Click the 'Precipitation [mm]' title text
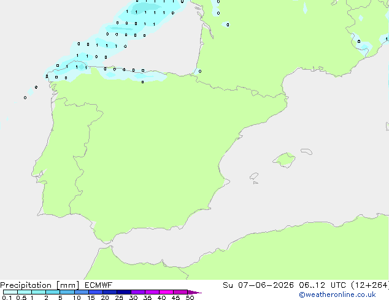Image resolution: width=389 pixels, height=300 pixels. click(x=40, y=285)
